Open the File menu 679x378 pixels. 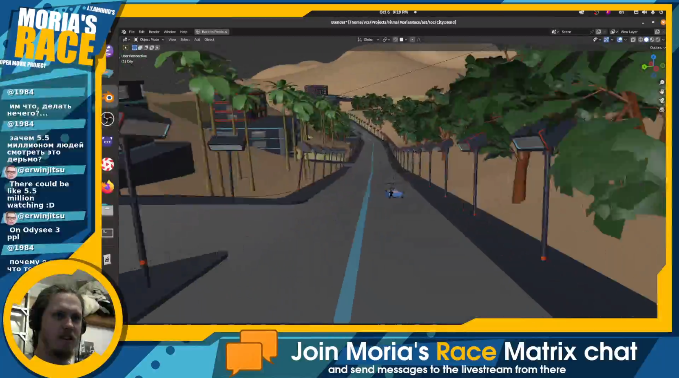[132, 32]
